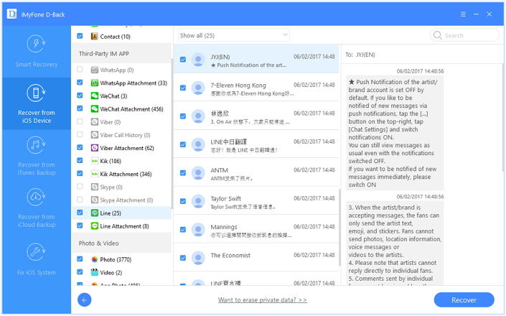Image resolution: width=506 pixels, height=316 pixels.
Task: Uncheck the ANTM conversation checkbox
Action: (183, 173)
